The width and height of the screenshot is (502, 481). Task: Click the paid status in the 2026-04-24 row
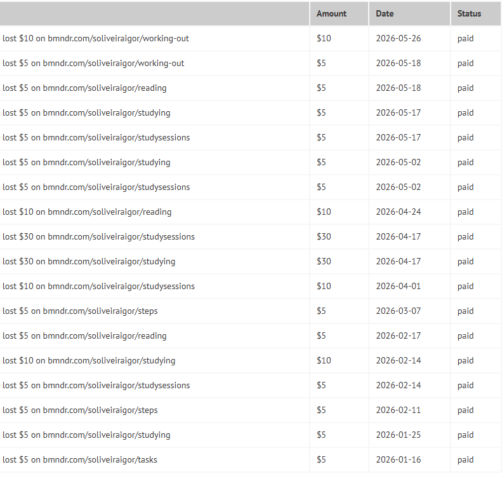pyautogui.click(x=465, y=212)
